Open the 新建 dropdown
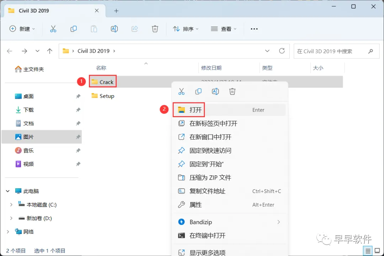Image resolution: width=384 pixels, height=256 pixels. 22,29
